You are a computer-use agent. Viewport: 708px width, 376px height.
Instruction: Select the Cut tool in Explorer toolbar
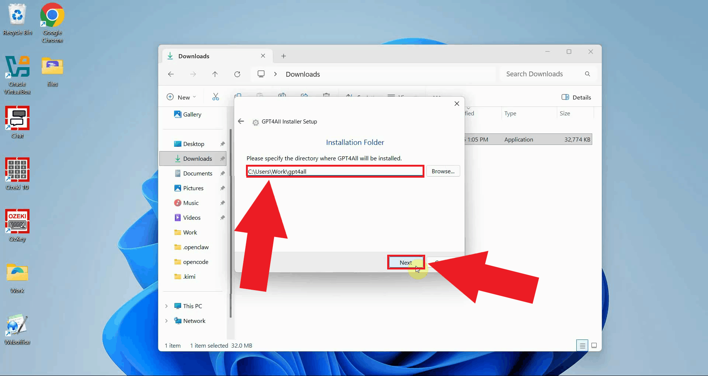216,96
